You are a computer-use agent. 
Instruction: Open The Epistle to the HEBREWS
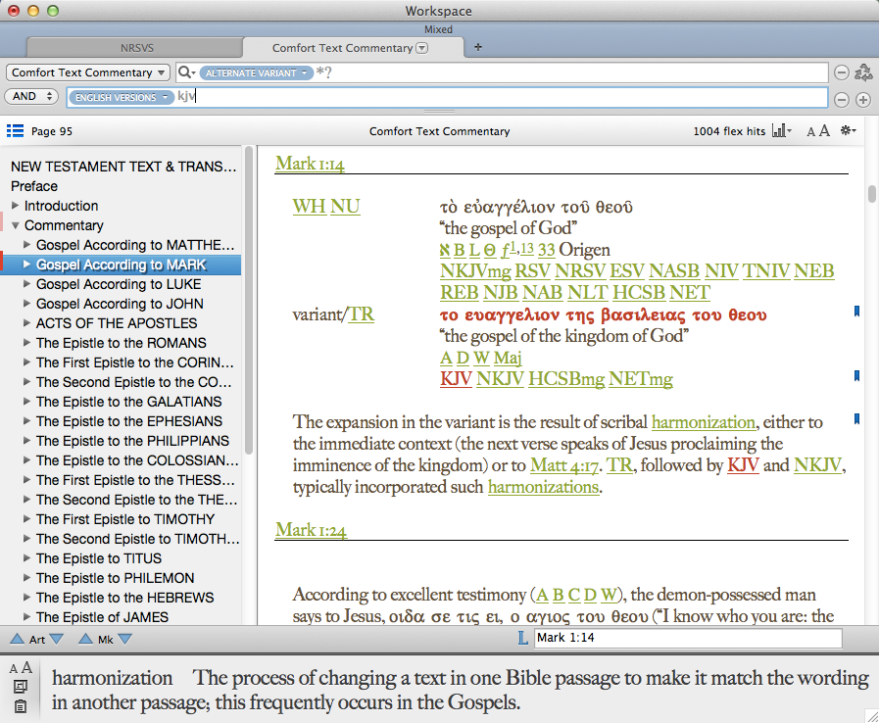coord(125,598)
